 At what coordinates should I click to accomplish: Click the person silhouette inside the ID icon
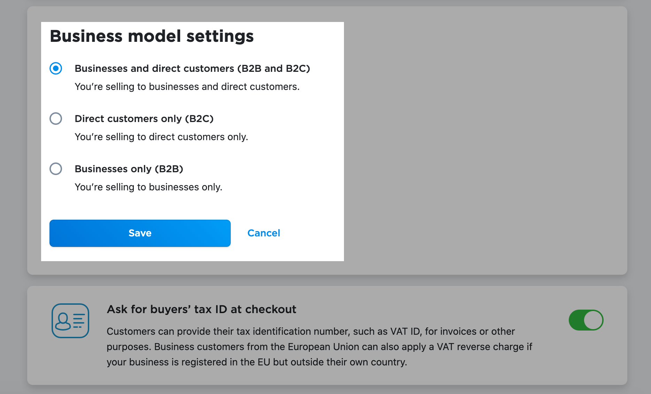pos(63,321)
